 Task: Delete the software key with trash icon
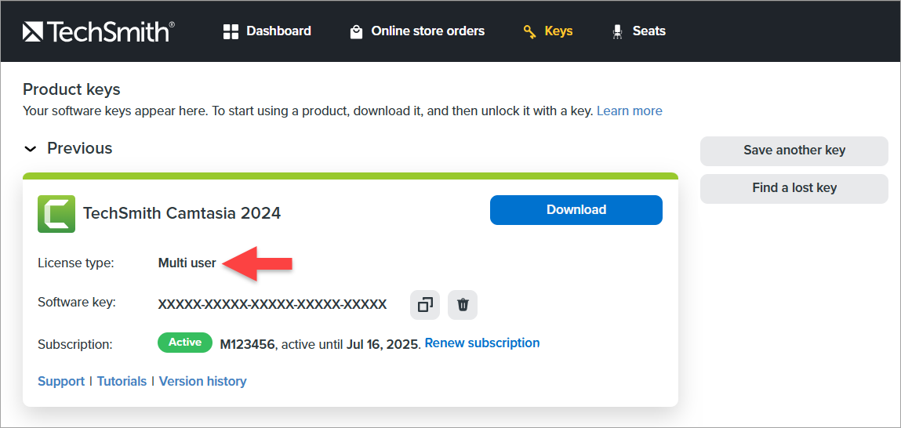click(x=463, y=304)
